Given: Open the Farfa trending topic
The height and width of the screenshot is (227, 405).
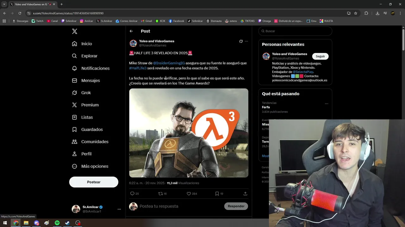Looking at the screenshot, I should click(266, 107).
